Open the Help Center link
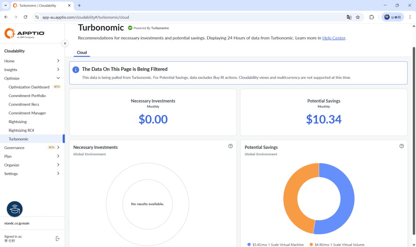This screenshot has height=247, width=416. coord(334,38)
